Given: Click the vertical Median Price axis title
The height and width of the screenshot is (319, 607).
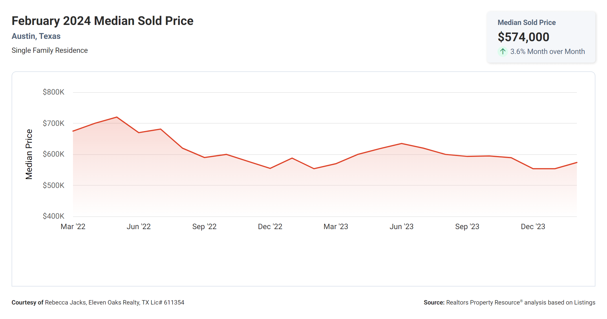Looking at the screenshot, I should point(29,154).
